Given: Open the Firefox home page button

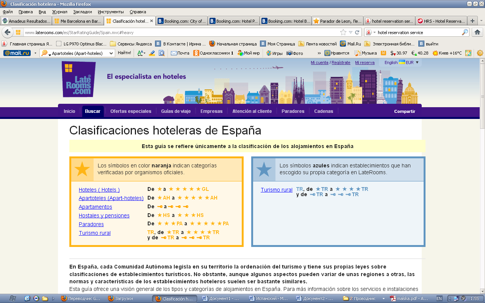Looking at the screenshot, I should pos(477,32).
